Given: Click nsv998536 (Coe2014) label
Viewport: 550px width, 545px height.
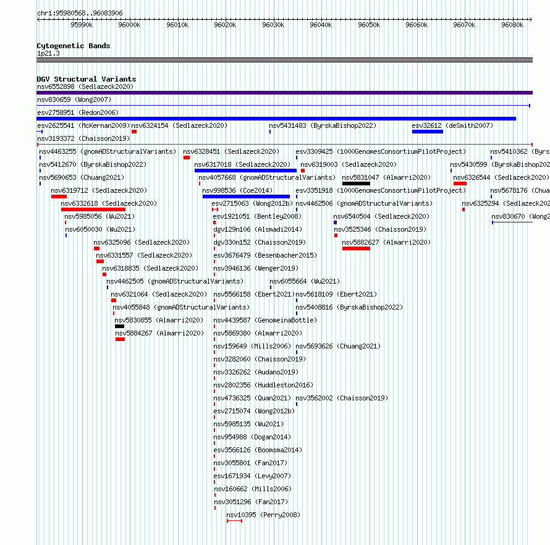Looking at the screenshot, I should click(x=237, y=190).
